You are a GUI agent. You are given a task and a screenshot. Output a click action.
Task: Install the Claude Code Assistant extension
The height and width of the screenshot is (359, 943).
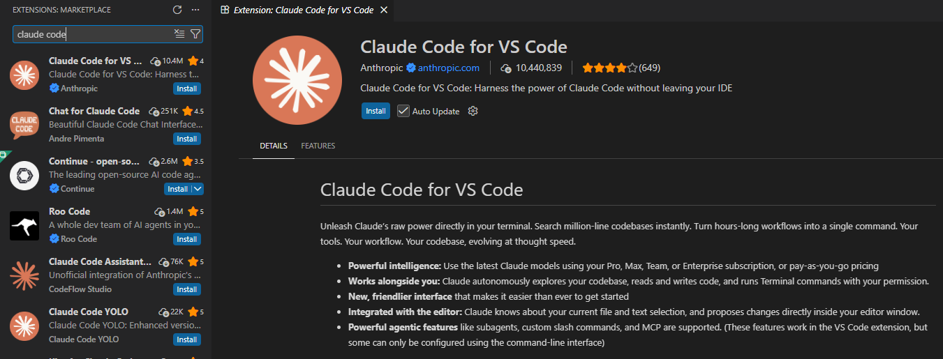[x=186, y=289]
